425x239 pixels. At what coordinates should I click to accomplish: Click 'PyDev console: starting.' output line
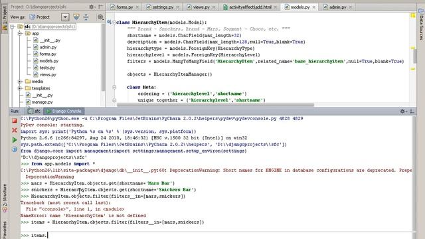[x=52, y=125]
